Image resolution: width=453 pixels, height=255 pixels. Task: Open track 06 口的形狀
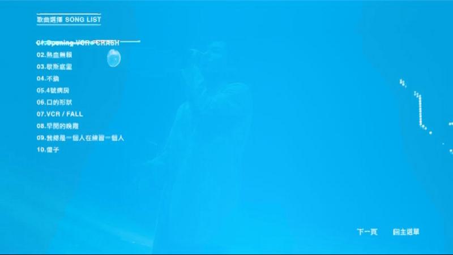55,102
